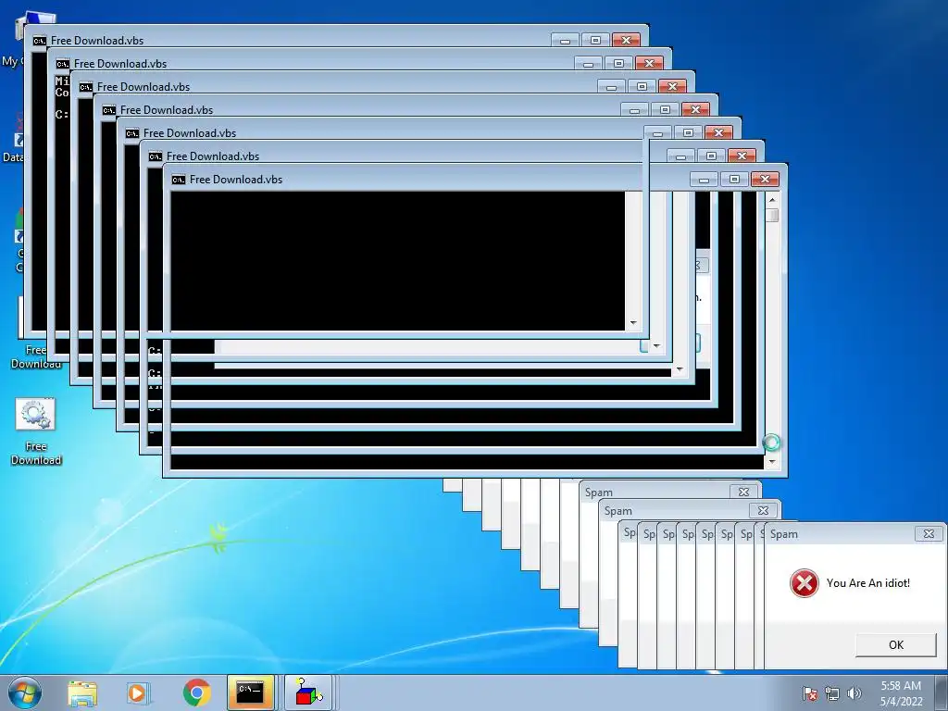Maximize the rearmost Free Download.vbs console window

595,41
